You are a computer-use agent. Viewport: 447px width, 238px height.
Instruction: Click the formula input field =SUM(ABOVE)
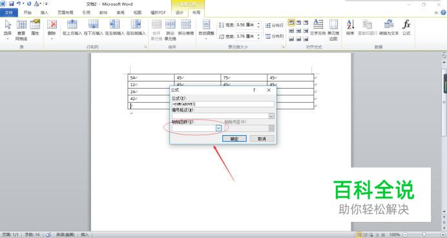pos(223,104)
